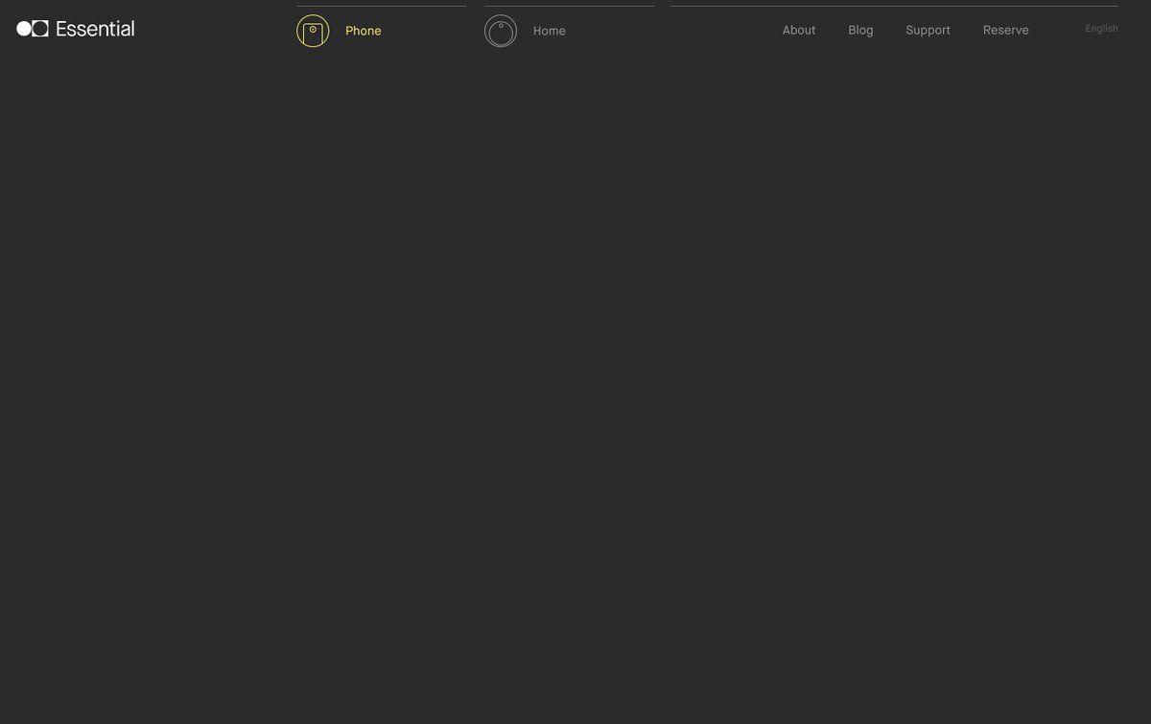Select the Home navigation tab
1151x724 pixels.
(x=550, y=31)
